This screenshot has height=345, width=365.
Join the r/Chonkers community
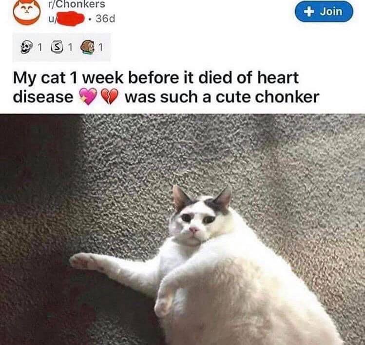tap(324, 12)
